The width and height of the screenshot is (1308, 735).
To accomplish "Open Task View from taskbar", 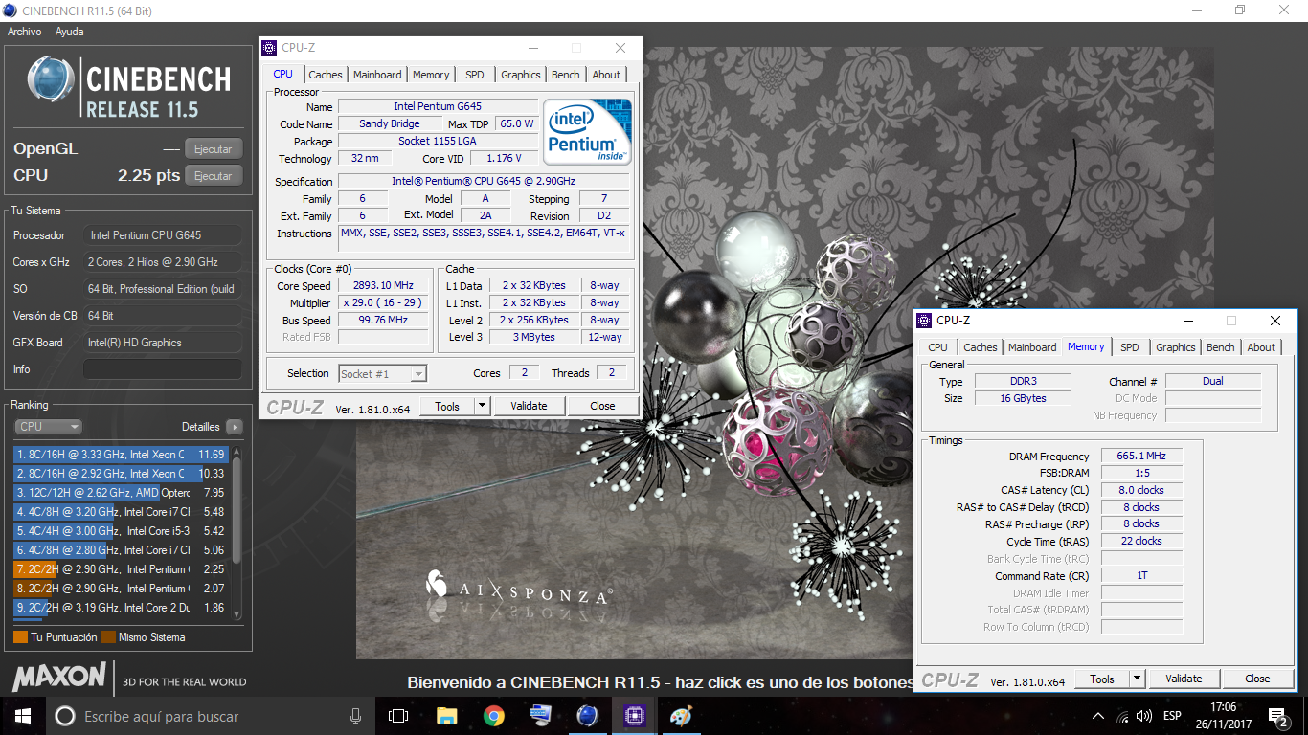I will (x=398, y=716).
